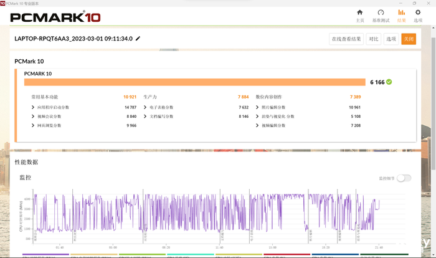This screenshot has height=258, width=436.
Task: Toggle the 监控细节 switch on
Action: click(x=404, y=178)
